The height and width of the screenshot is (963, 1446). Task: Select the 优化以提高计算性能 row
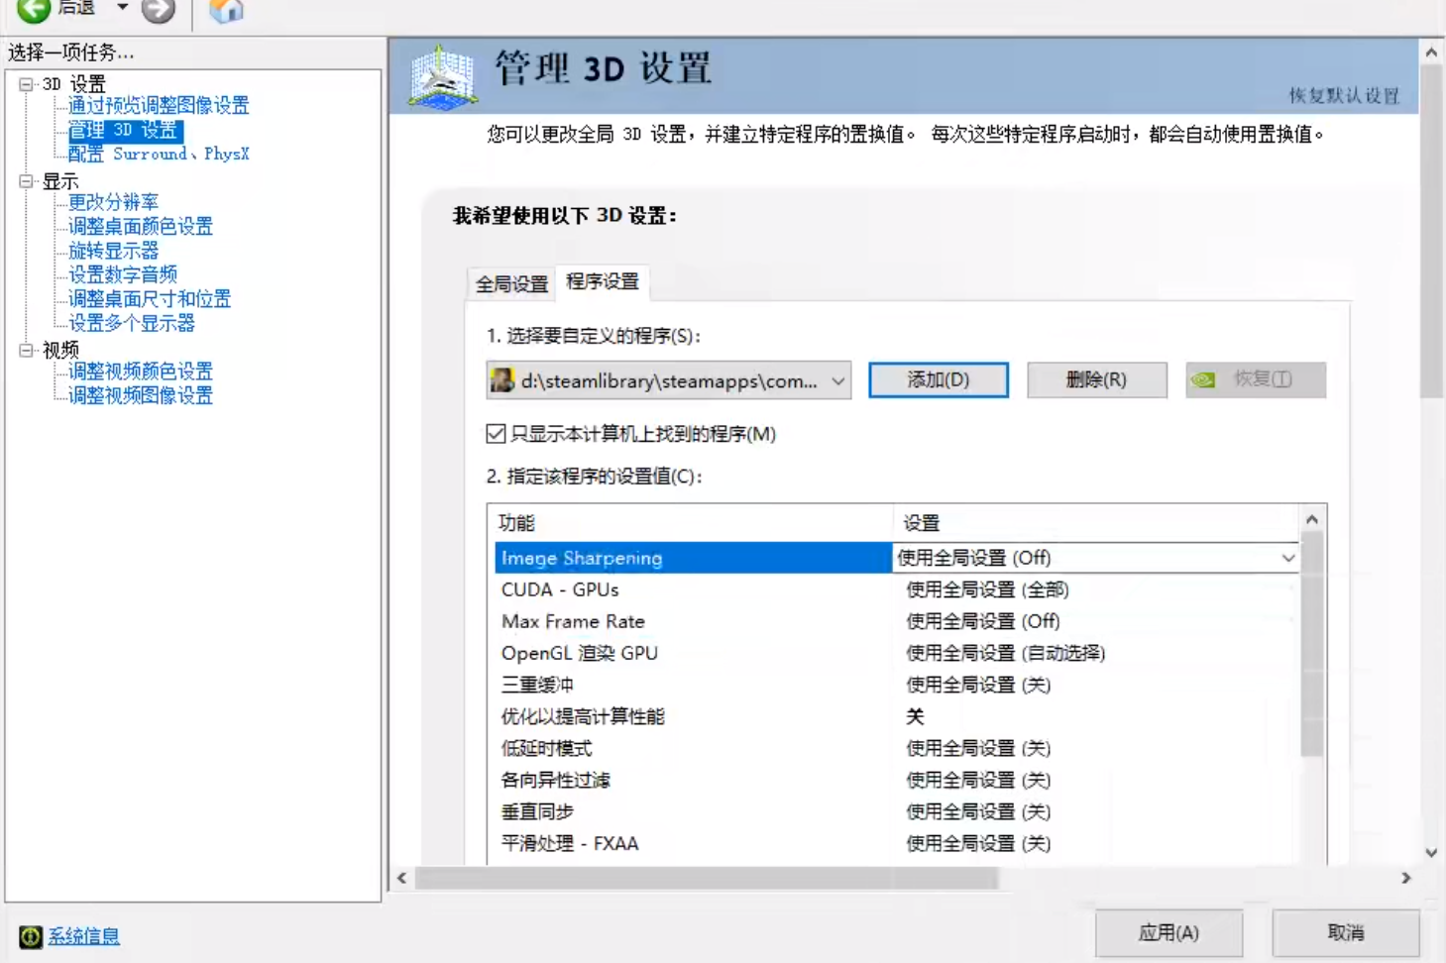pyautogui.click(x=896, y=716)
